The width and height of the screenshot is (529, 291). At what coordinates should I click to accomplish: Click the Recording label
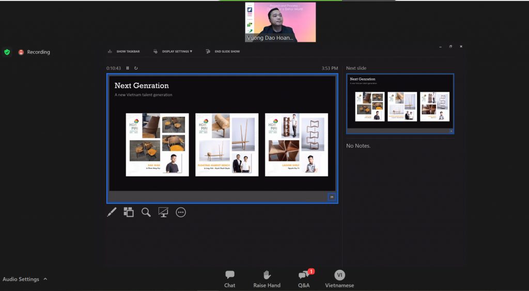tap(38, 52)
